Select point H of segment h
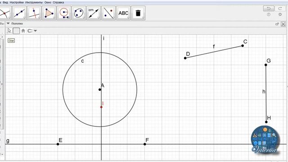 266,122
